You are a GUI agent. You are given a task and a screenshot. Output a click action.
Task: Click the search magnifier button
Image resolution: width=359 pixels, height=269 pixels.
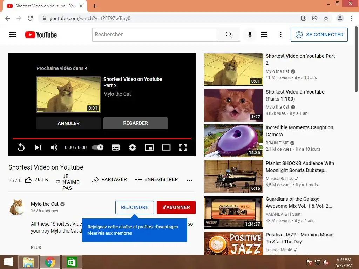click(229, 35)
